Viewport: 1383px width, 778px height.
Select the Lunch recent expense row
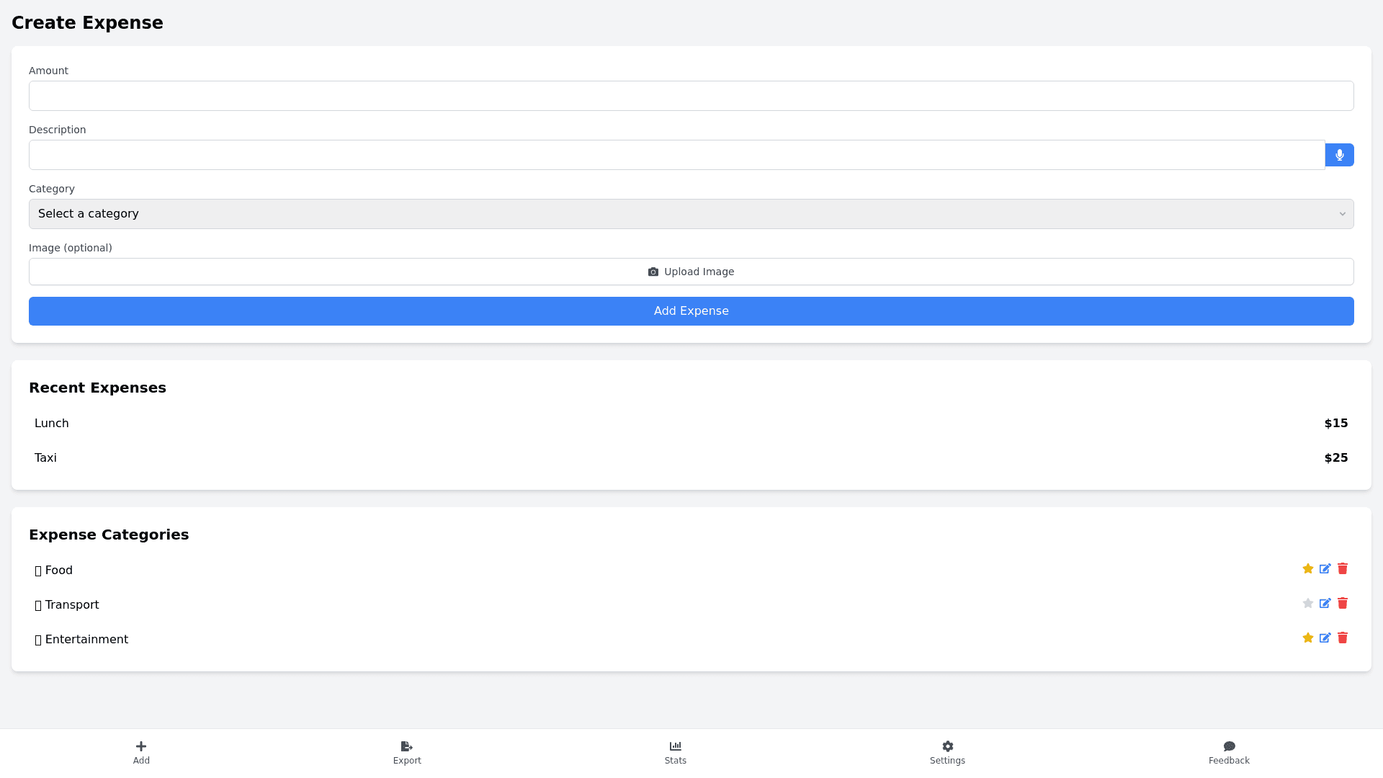pos(691,424)
